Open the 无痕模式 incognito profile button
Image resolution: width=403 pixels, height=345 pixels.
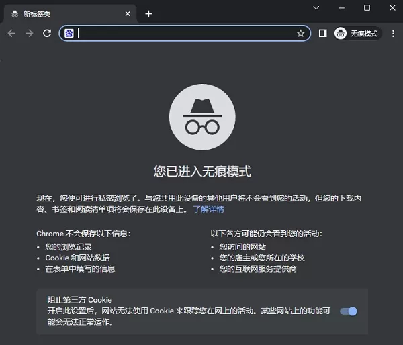pyautogui.click(x=357, y=34)
